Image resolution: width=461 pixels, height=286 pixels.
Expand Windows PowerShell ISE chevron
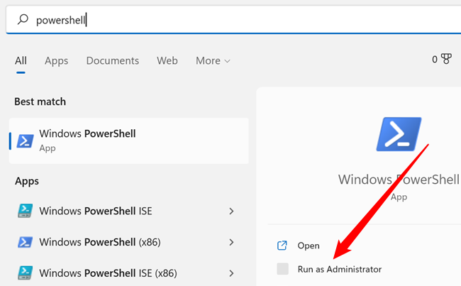point(231,211)
